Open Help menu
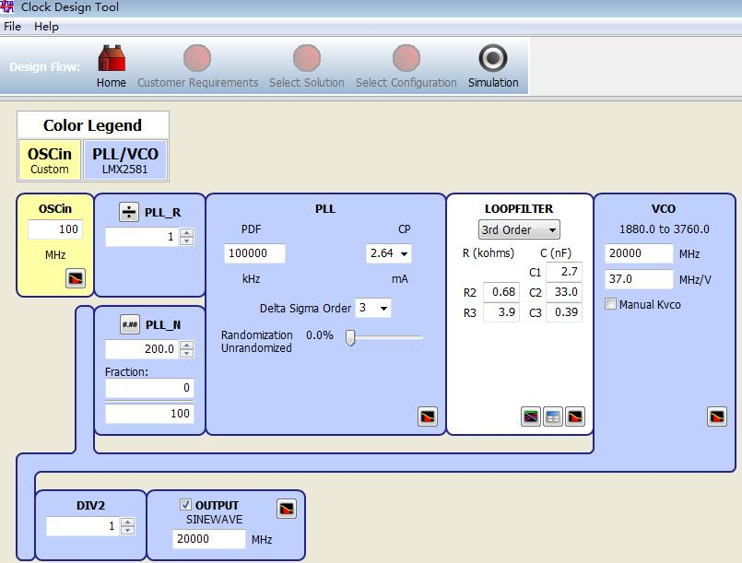This screenshot has width=742, height=563. pyautogui.click(x=46, y=27)
